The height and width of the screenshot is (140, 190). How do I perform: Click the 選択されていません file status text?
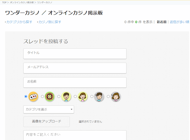point(90,122)
